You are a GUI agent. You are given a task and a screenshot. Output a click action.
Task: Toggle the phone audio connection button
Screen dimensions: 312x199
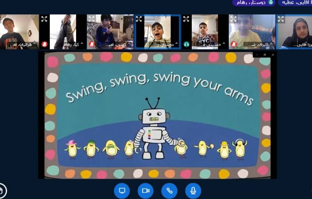point(169,191)
